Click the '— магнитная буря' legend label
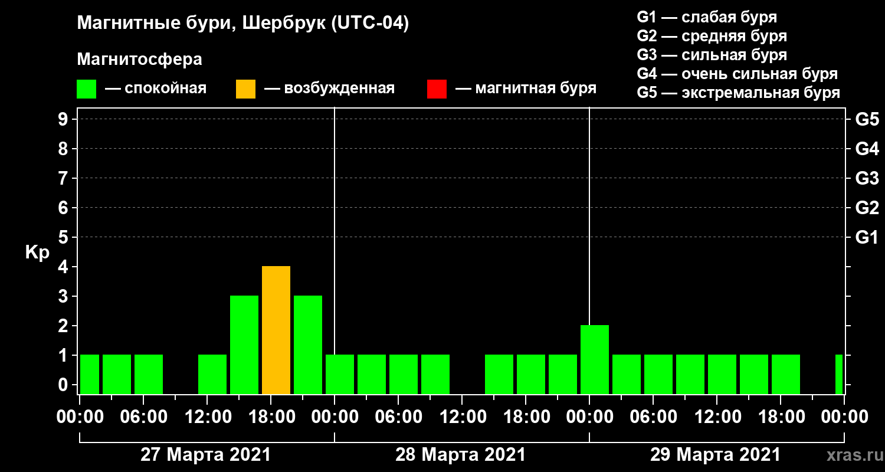This screenshot has width=885, height=472. 526,89
